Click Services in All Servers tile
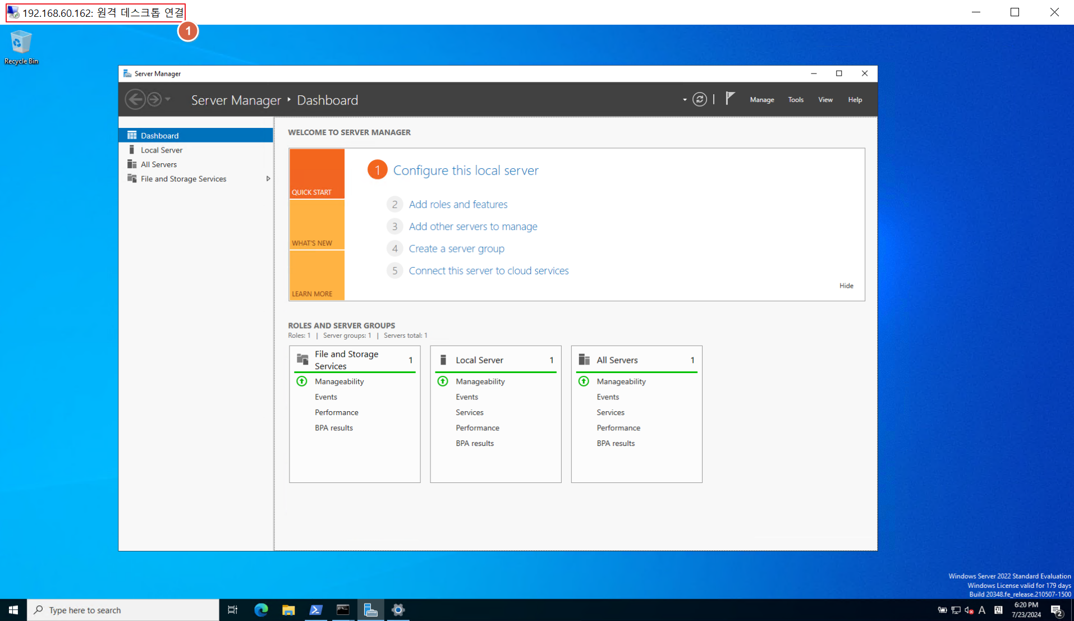1074x621 pixels. (x=610, y=412)
